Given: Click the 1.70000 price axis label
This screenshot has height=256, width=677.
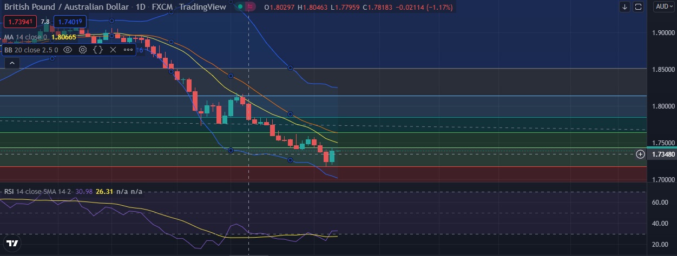Looking at the screenshot, I should click(x=663, y=180).
